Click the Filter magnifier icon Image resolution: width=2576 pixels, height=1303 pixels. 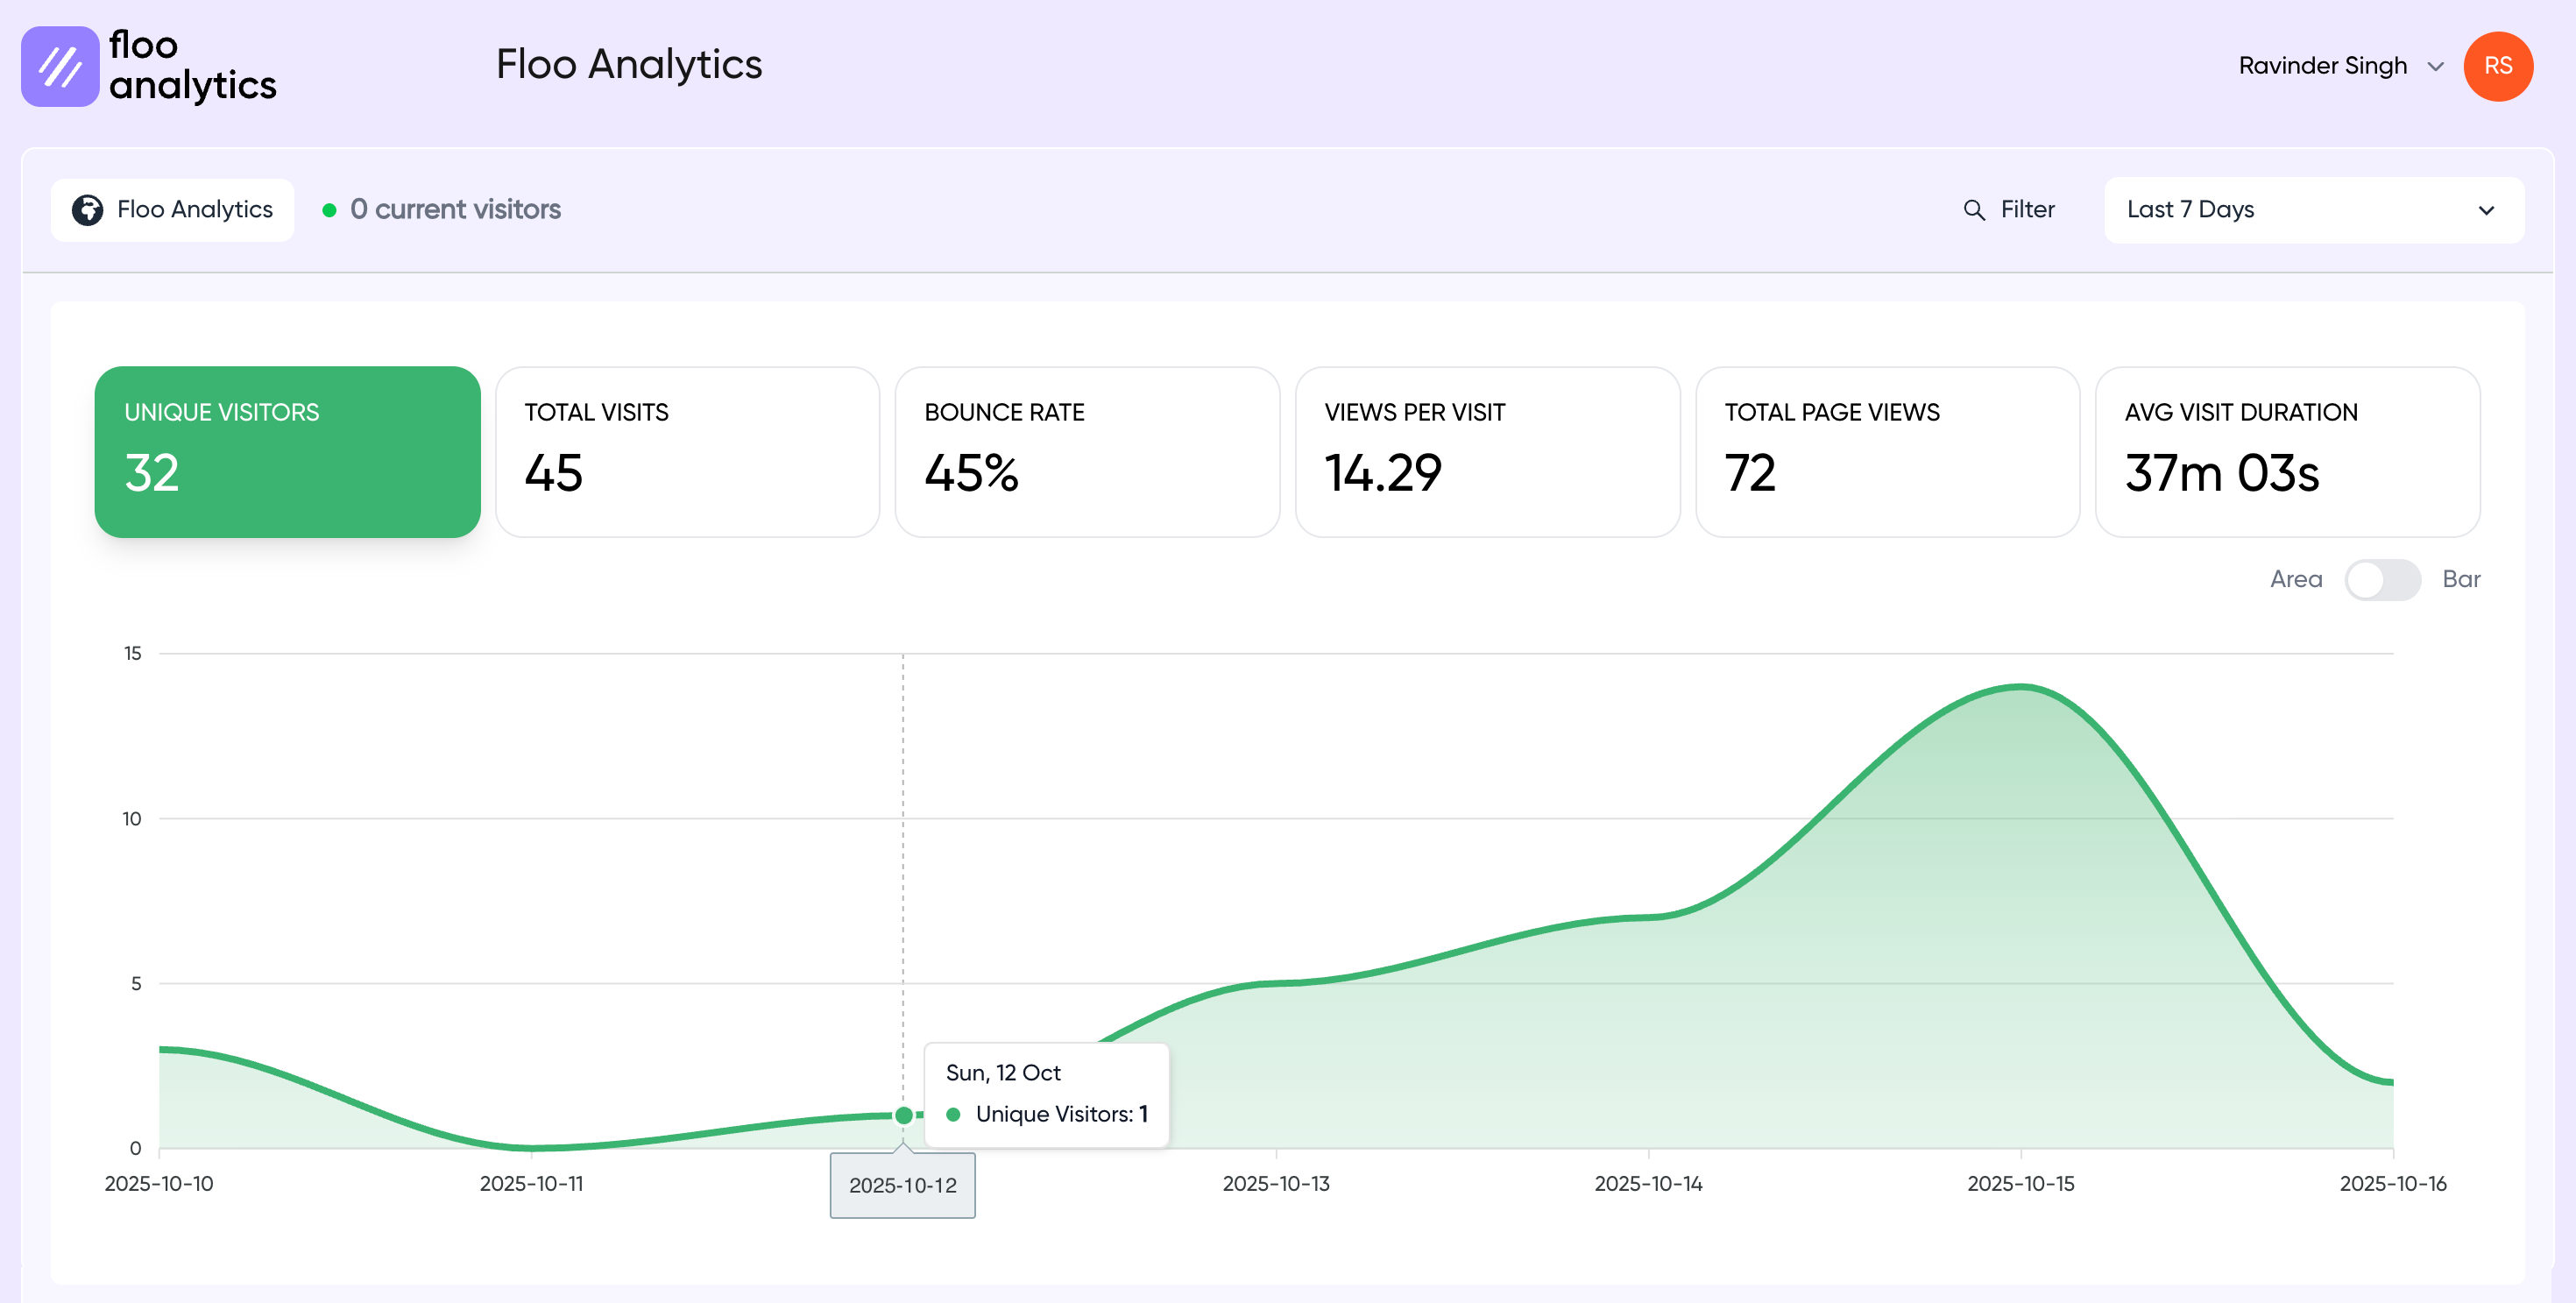[1973, 210]
